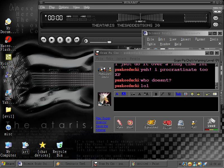Send the instant message

pos(211,124)
